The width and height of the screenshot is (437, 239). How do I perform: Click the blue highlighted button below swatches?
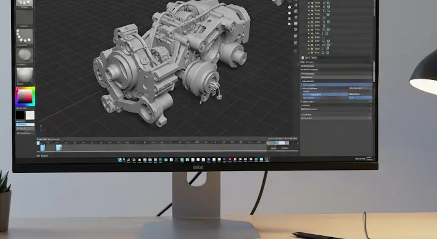26,125
